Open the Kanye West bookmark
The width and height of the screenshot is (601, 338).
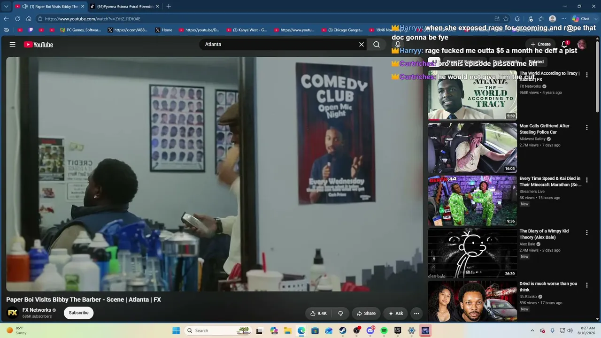247,30
